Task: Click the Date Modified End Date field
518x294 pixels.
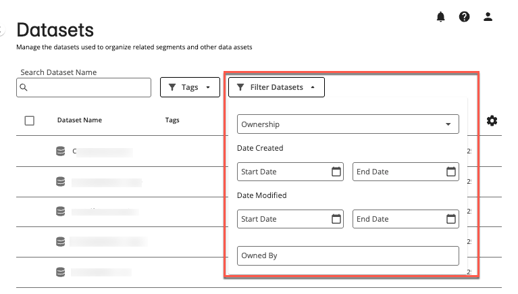Action: (x=406, y=219)
